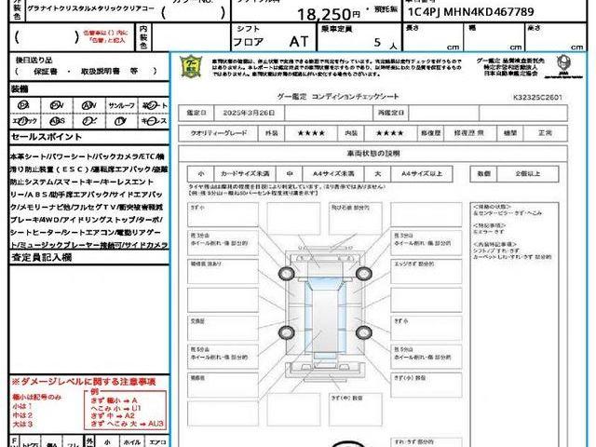Screen dimensions: 596x447
Task: Click the きず へこみ 大 → AU3 example
Action: coord(127,424)
